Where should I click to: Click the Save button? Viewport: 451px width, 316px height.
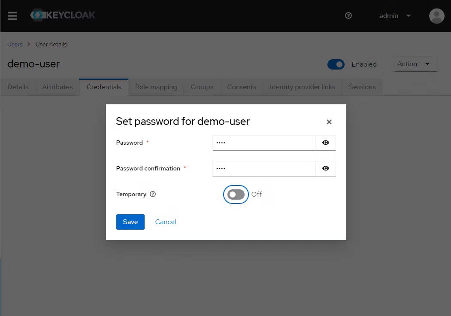(130, 222)
